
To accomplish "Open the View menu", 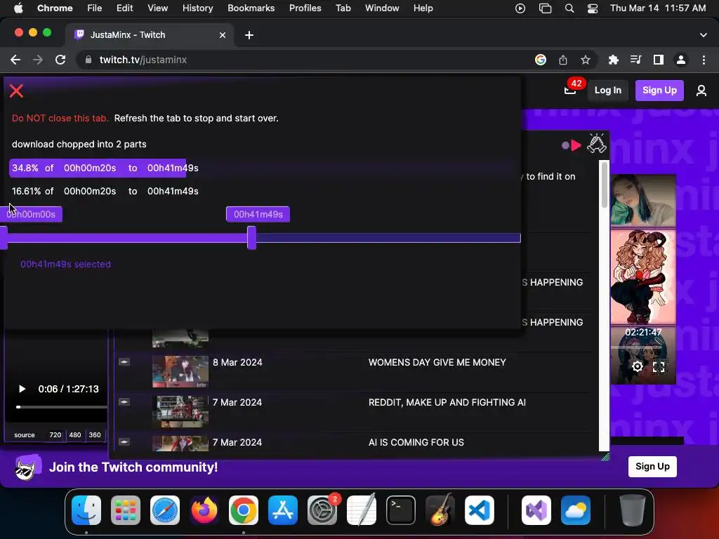I will [157, 8].
